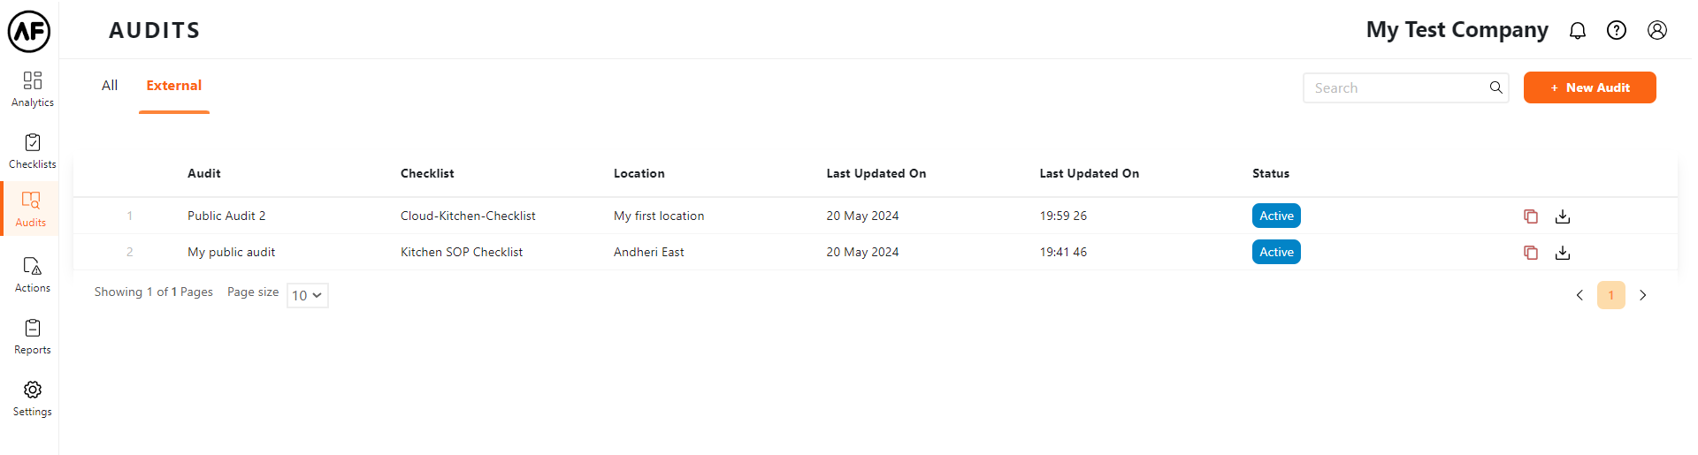
Task: Download the My public audit row
Action: click(x=1563, y=253)
